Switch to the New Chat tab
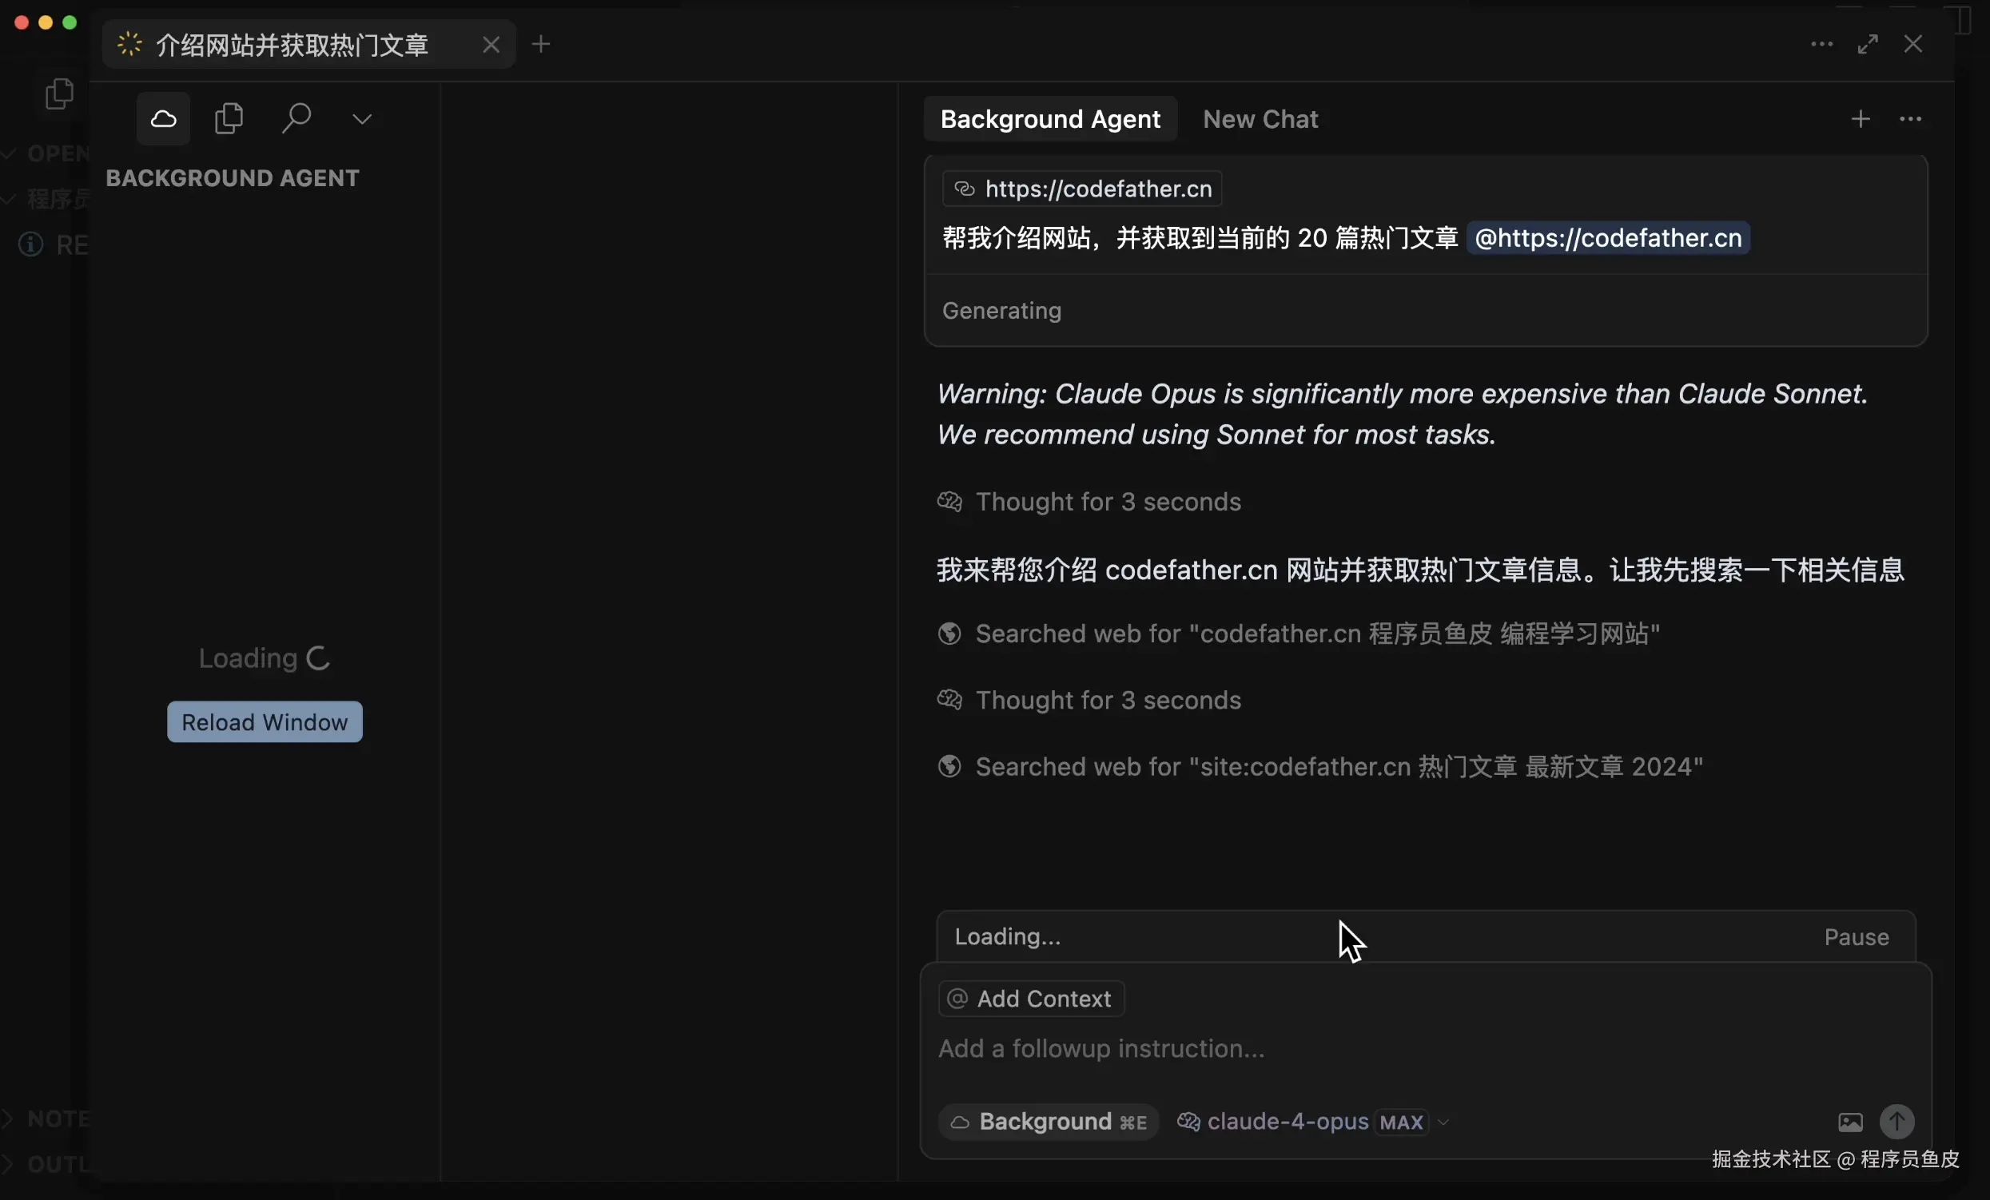The height and width of the screenshot is (1200, 1990). click(x=1259, y=120)
